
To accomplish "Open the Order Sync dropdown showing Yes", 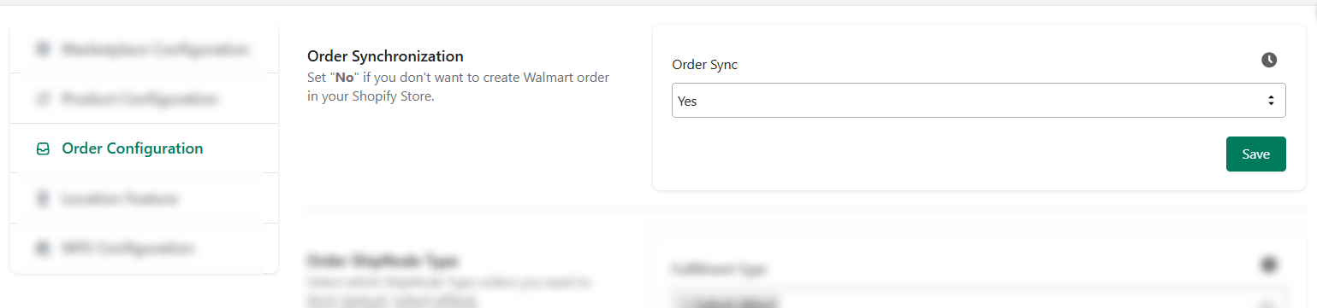I will point(978,101).
